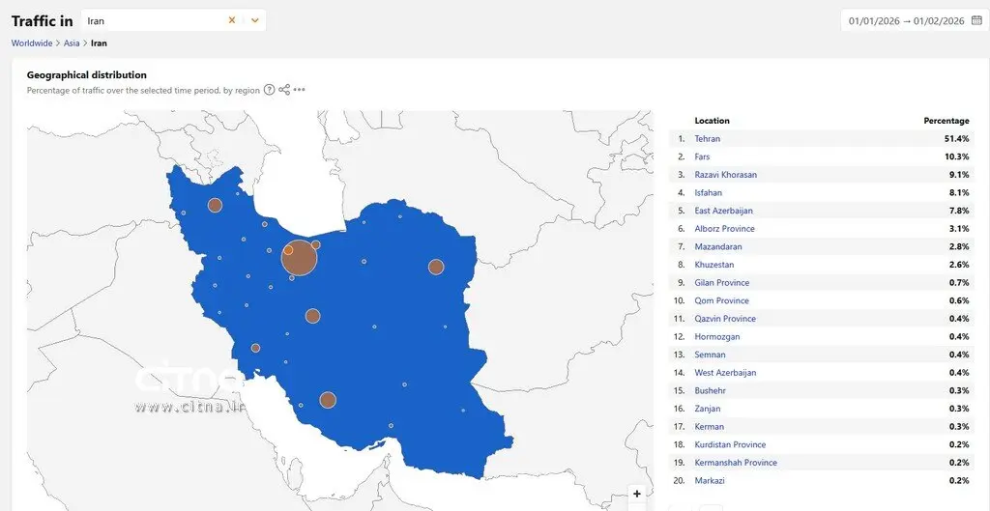Open Alborz Province location link
990x511 pixels.
(x=725, y=228)
